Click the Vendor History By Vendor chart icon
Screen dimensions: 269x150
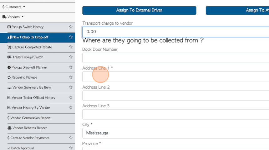[x=9, y=108]
